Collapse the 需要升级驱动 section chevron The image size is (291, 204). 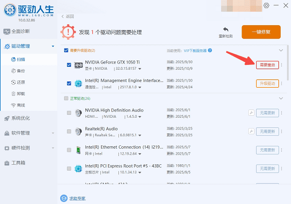(280, 50)
